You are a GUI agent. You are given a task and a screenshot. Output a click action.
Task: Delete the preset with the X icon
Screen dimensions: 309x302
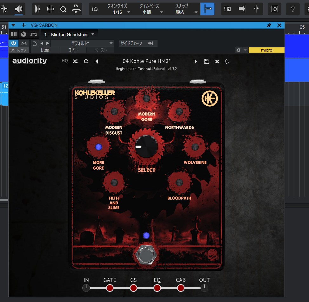pos(217,61)
